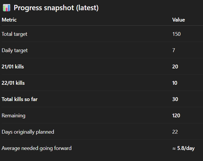Click the 22/01 kills value 10
This screenshot has height=161, width=203.
(175, 83)
